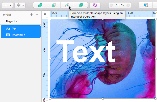This screenshot has width=157, height=102.
Task: Add a new page with the plus icon
Action: [x=31, y=15]
